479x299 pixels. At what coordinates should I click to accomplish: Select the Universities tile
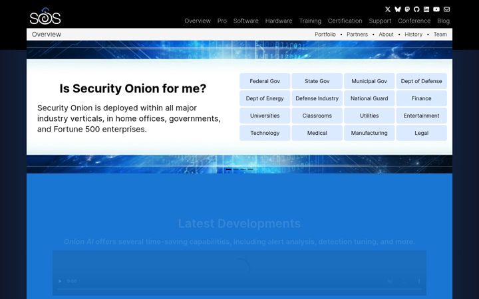coord(265,116)
